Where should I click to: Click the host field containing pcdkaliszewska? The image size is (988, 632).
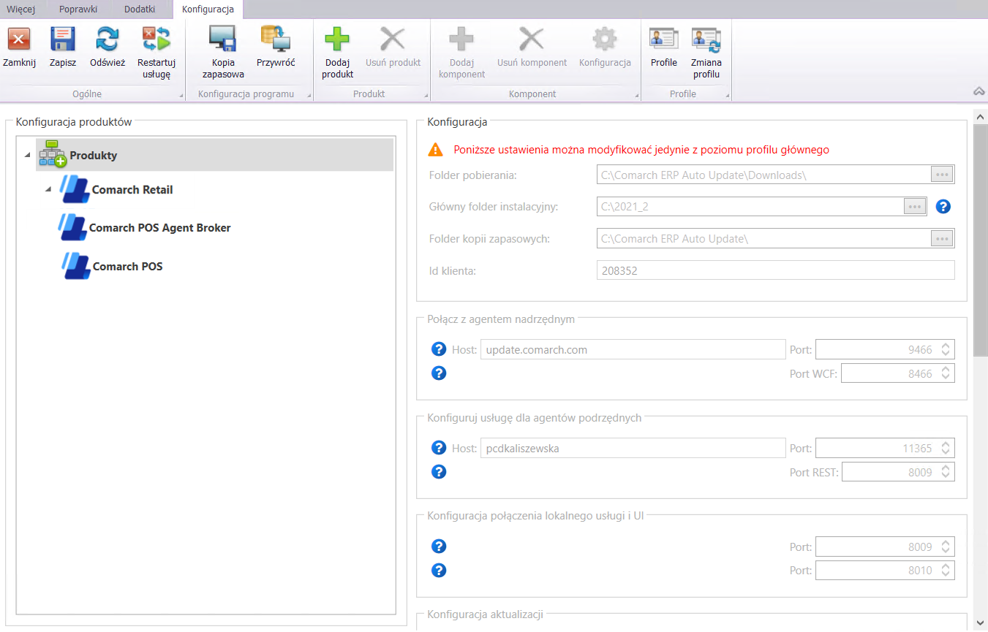tap(633, 448)
